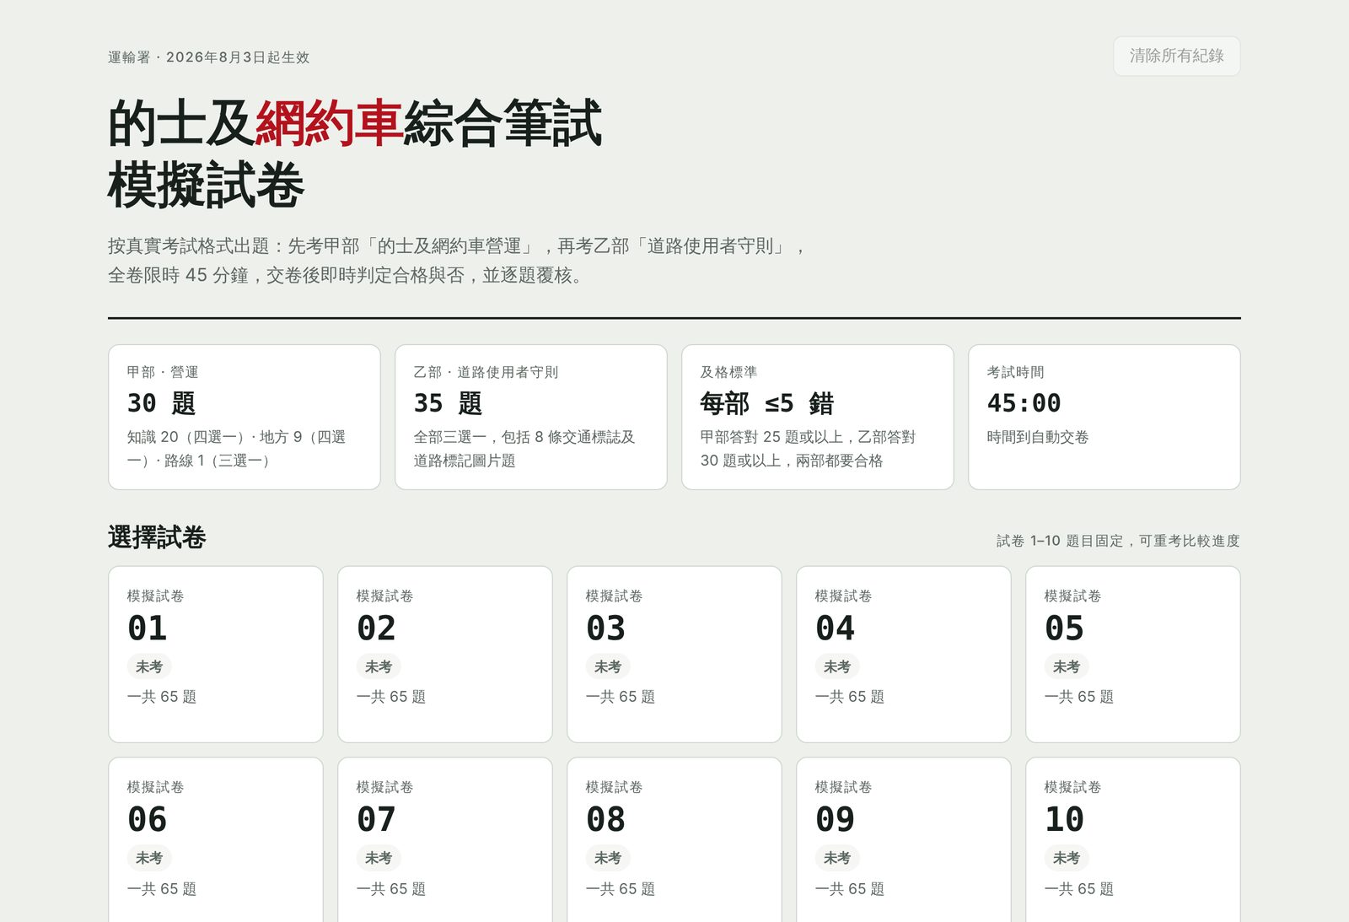This screenshot has height=922, width=1349.
Task: Click the 每部 ≤5 錯 value
Action: point(767,403)
